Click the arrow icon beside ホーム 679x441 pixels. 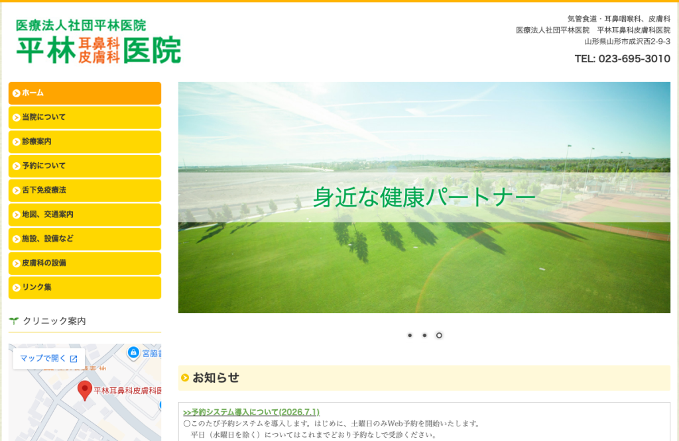(x=17, y=93)
